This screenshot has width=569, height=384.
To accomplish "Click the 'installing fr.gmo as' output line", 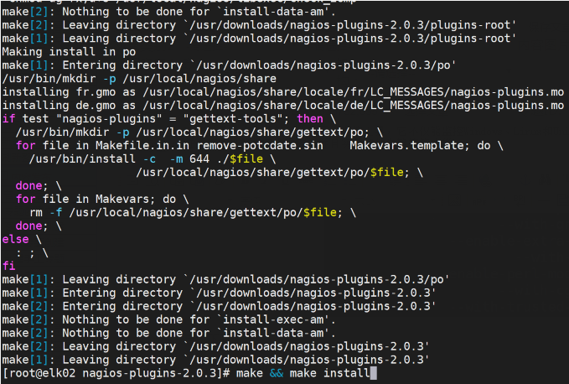I will 283,92.
